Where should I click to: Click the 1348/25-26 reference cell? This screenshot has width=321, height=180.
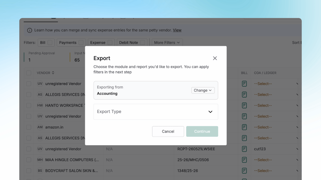(188, 171)
